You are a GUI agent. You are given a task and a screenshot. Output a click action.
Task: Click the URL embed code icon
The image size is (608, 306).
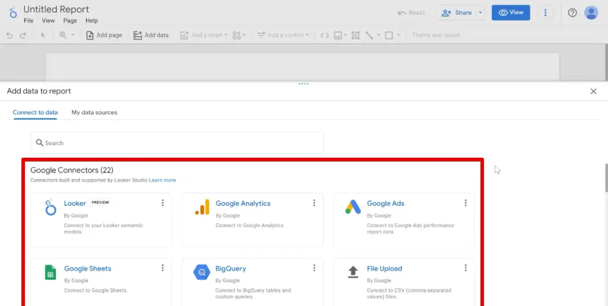tap(325, 35)
